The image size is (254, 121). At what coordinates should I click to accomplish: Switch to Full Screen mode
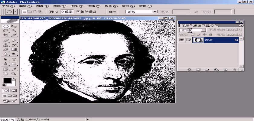[15, 96]
